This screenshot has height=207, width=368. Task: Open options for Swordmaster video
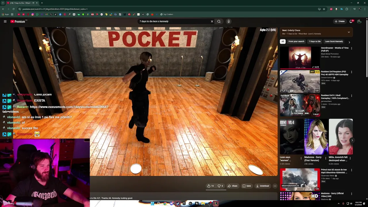point(351,48)
